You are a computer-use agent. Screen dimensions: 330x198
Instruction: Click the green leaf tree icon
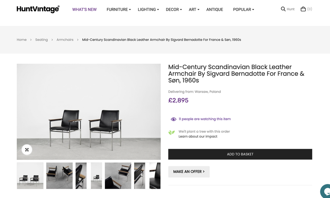(172, 133)
